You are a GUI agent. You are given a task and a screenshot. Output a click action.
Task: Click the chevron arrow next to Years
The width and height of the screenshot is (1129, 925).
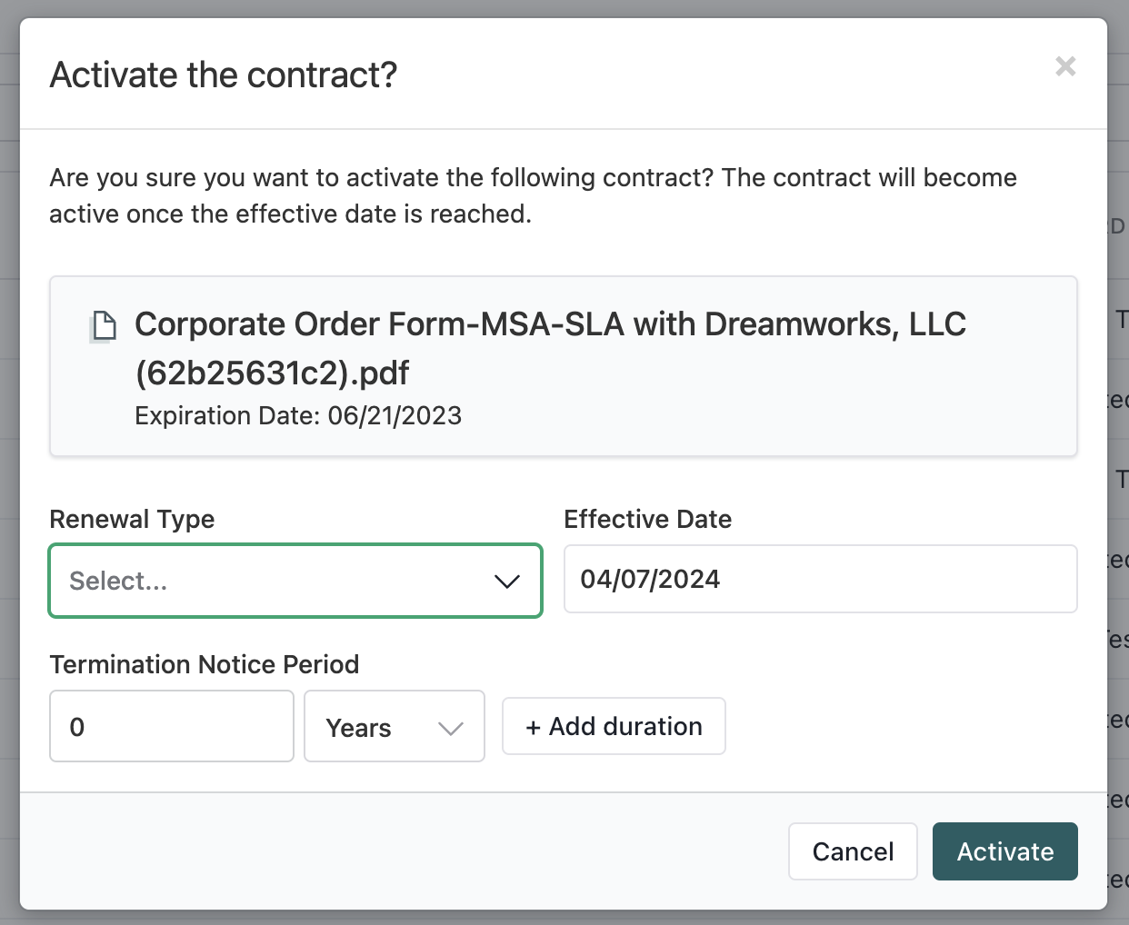coord(451,728)
